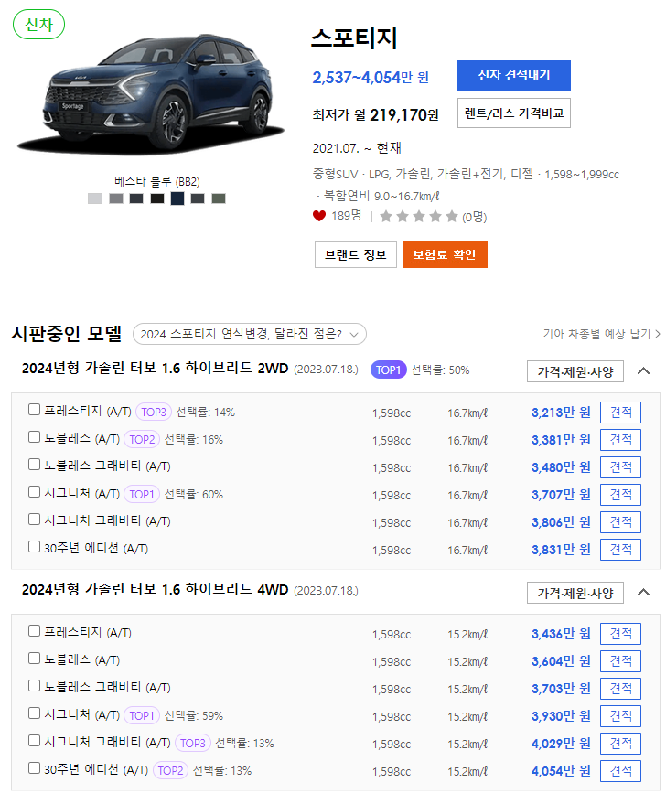Click the fifth star rating icon
666x793 pixels.
452,217
